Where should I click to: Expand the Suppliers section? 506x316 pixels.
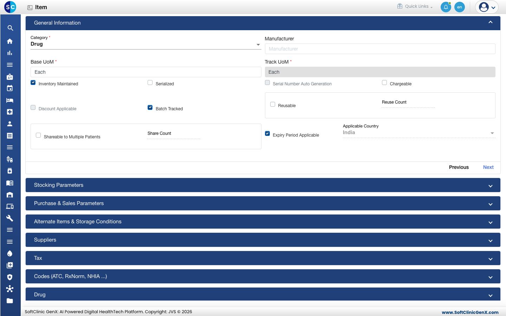coord(263,240)
